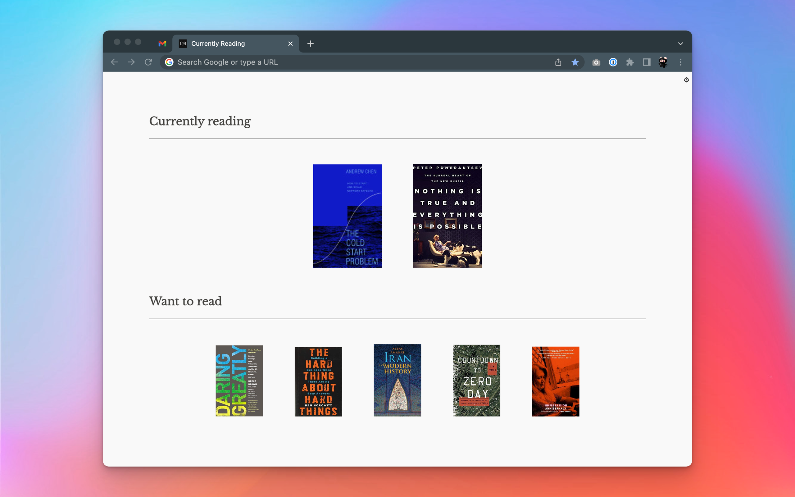The height and width of the screenshot is (497, 795).
Task: Share this page via share icon
Action: click(558, 62)
